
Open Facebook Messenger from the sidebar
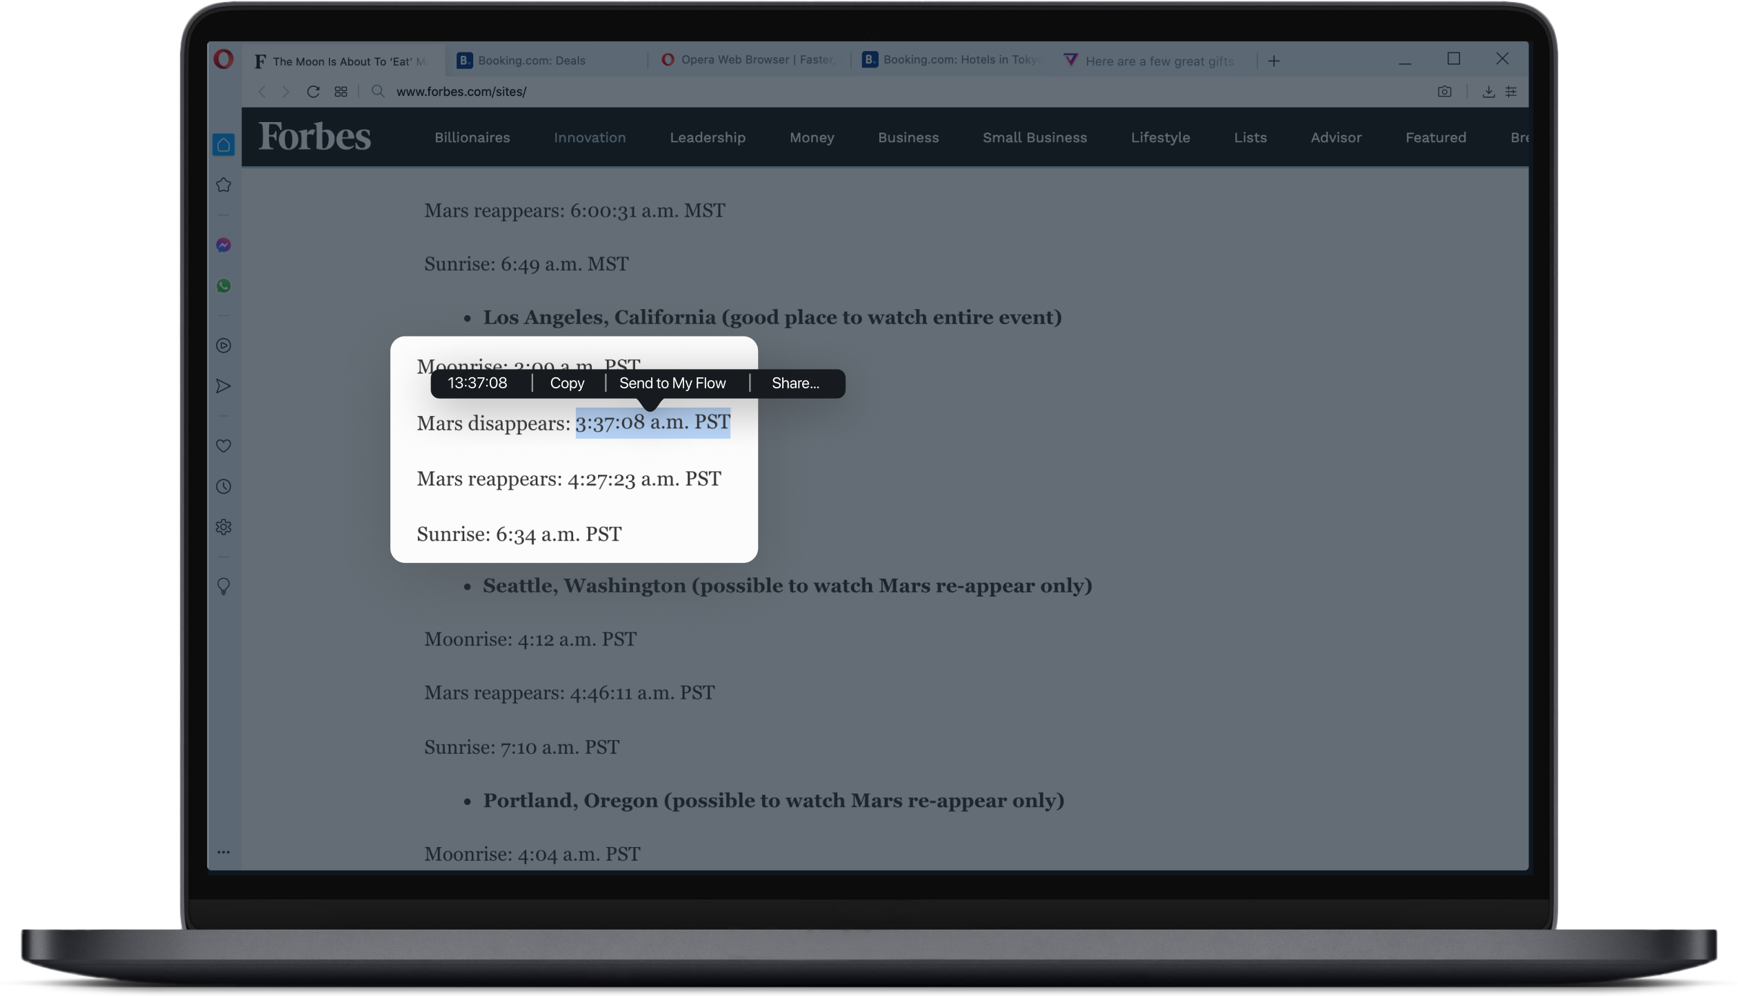coord(223,245)
